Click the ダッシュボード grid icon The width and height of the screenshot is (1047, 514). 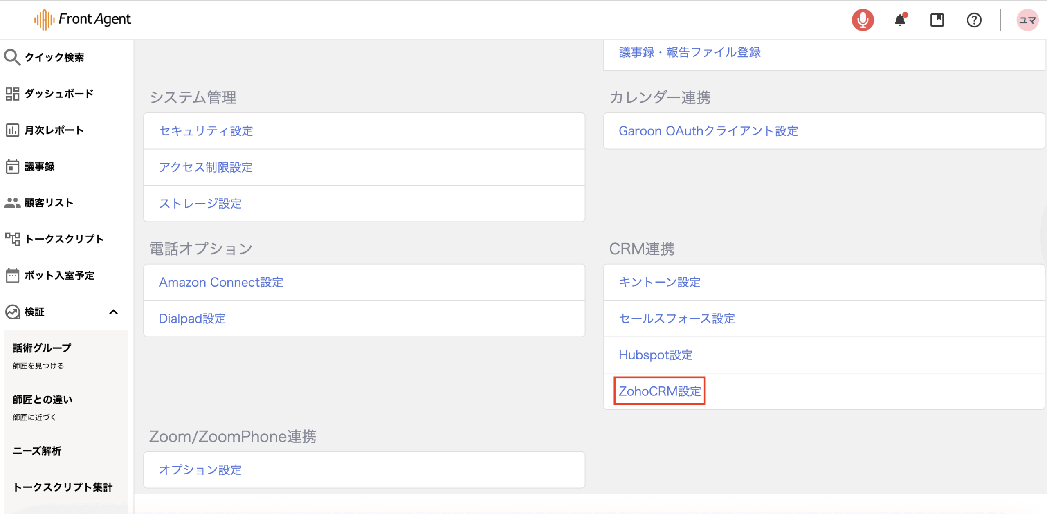tap(12, 94)
